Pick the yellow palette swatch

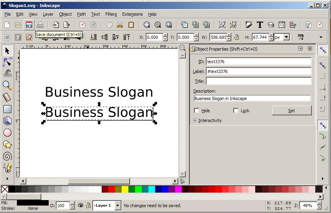(125, 189)
